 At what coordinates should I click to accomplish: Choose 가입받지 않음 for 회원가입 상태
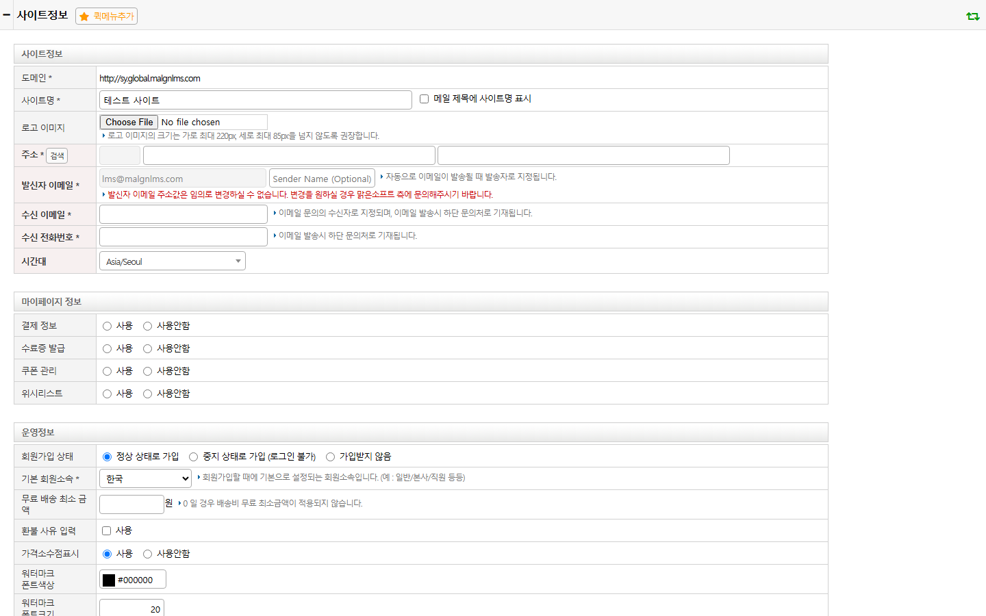tap(330, 457)
